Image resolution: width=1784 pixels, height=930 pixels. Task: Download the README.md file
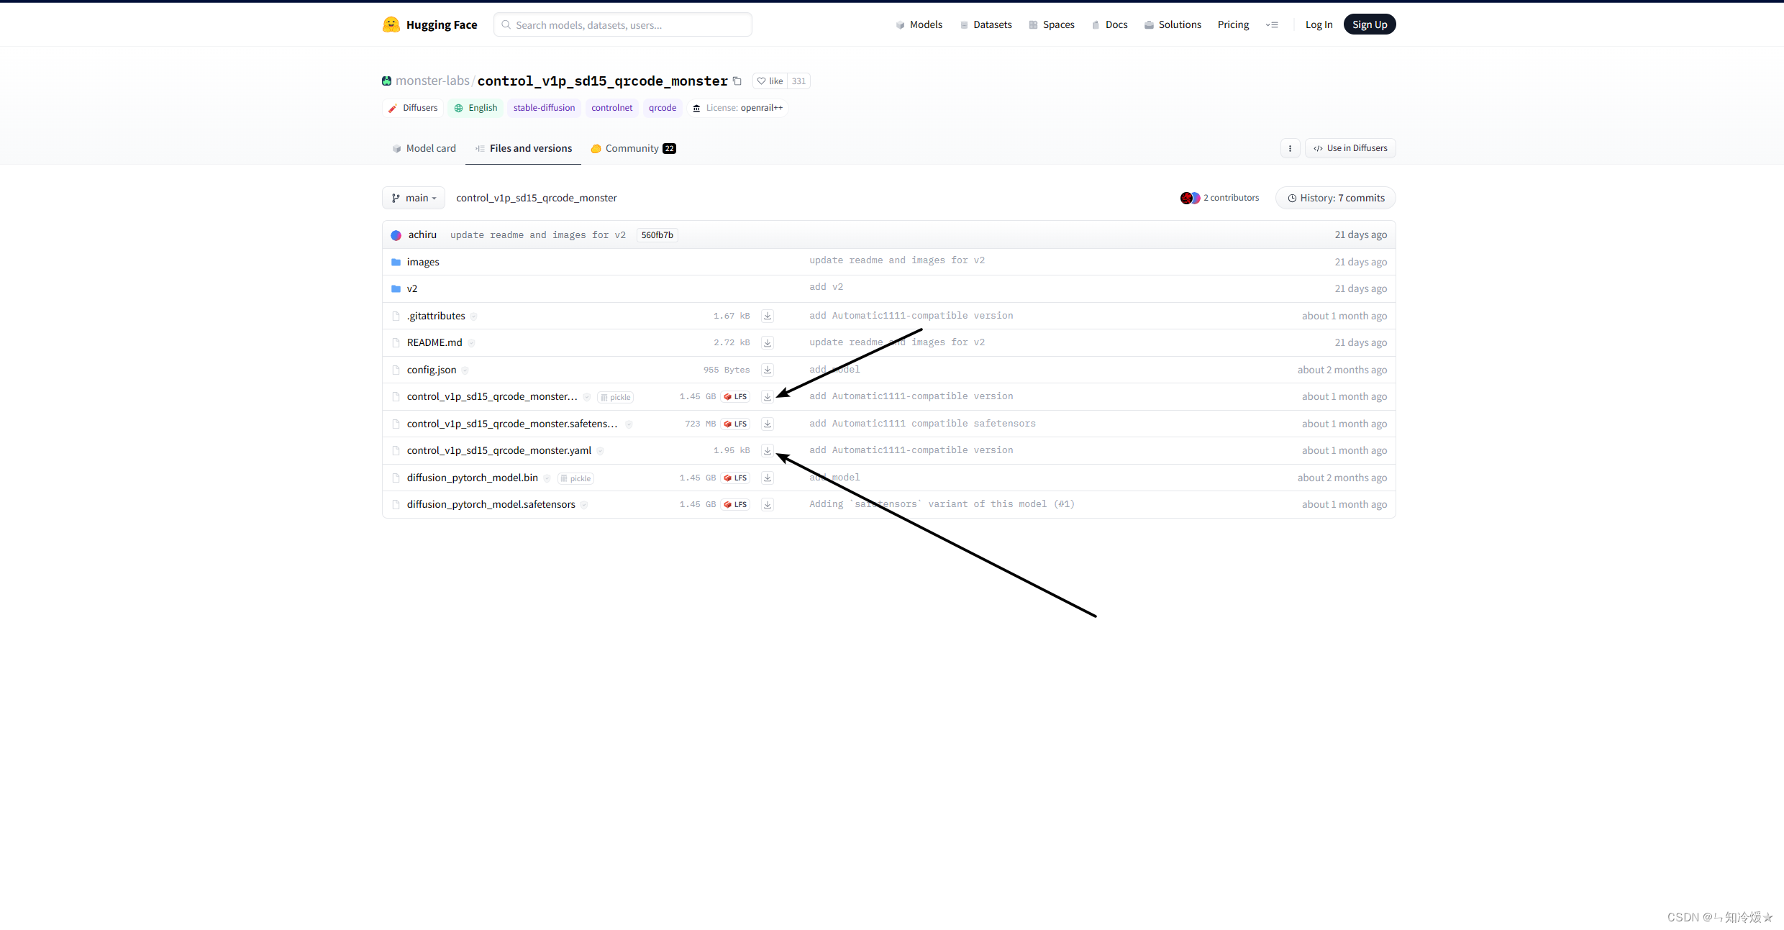pyautogui.click(x=768, y=343)
